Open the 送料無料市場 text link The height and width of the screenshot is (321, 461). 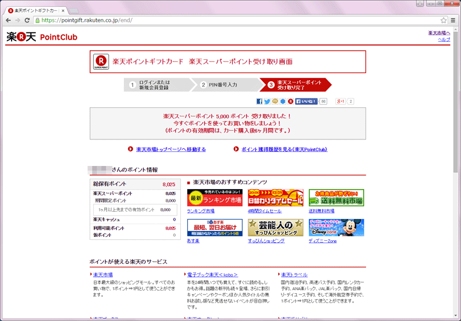(322, 211)
